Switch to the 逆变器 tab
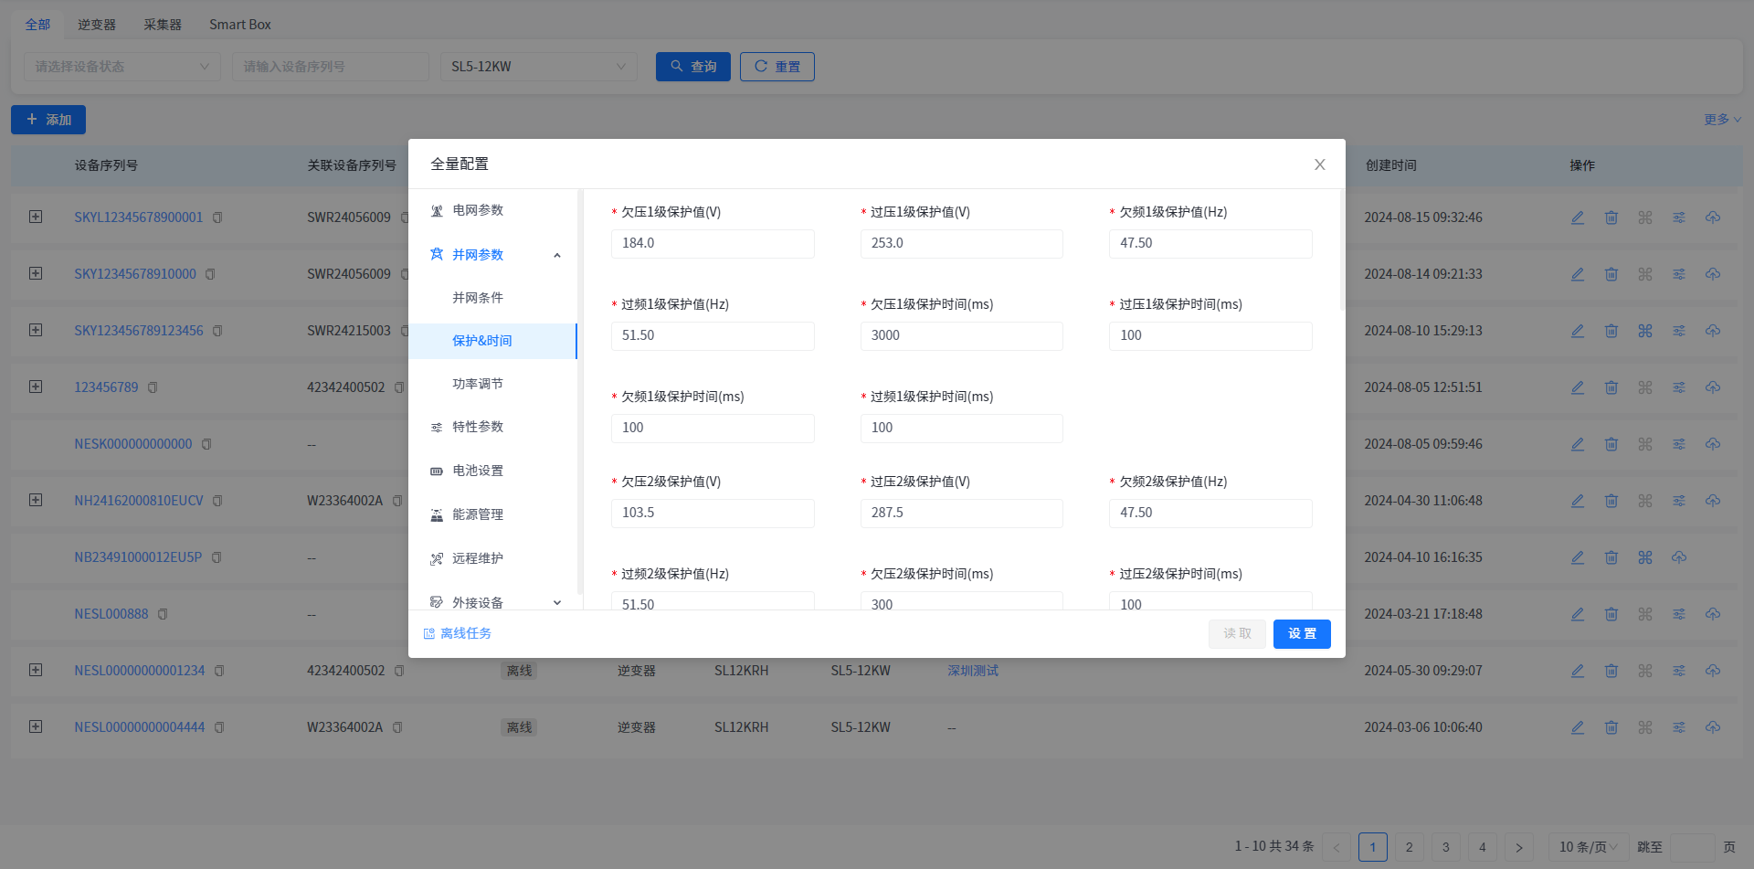This screenshot has height=869, width=1754. (97, 25)
